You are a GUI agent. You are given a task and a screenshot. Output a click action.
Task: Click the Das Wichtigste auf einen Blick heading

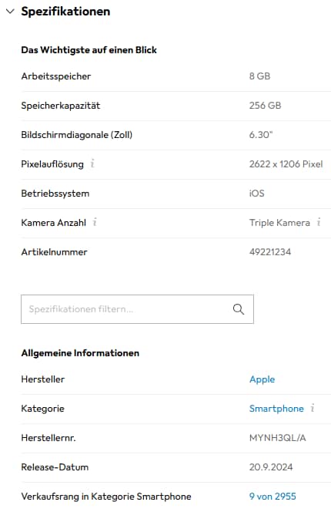tap(89, 50)
